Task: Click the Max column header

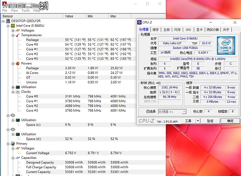Action: click(120, 16)
